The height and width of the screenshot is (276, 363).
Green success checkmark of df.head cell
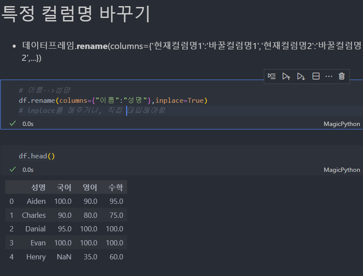tap(13, 169)
